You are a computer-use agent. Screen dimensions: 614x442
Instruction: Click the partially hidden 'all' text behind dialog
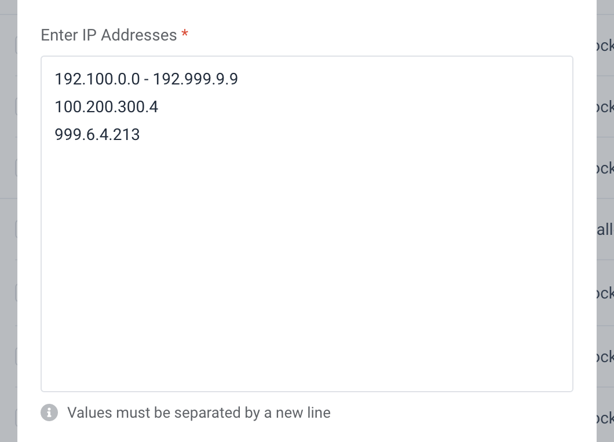tap(605, 230)
